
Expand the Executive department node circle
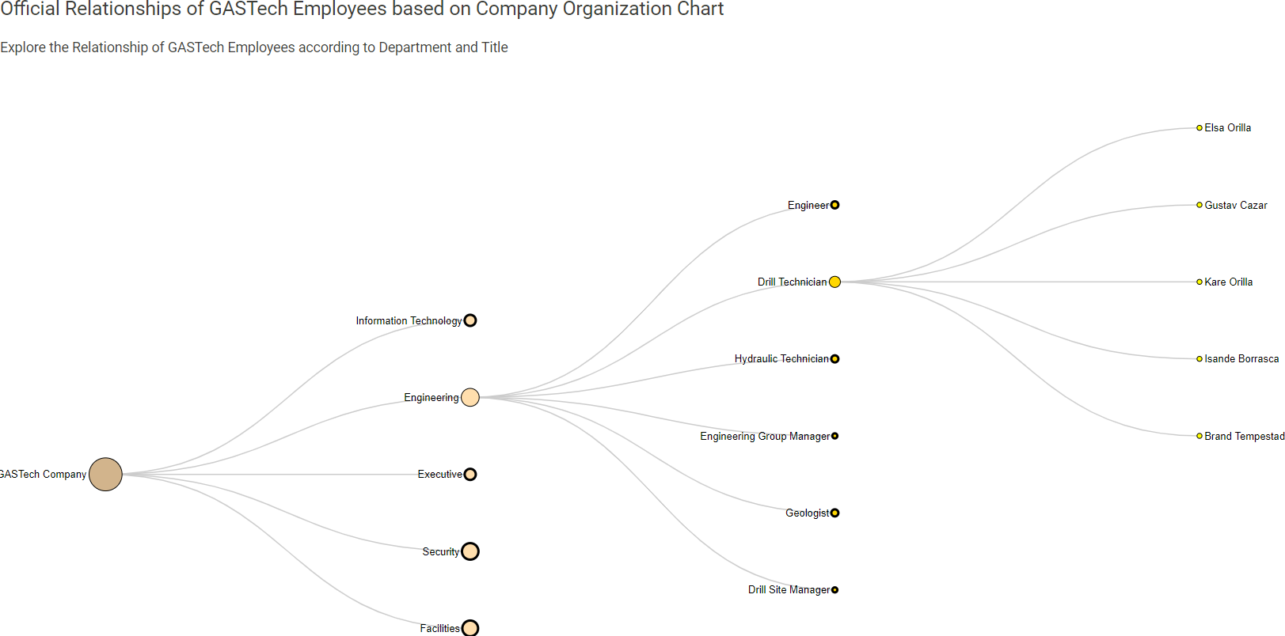coord(470,475)
